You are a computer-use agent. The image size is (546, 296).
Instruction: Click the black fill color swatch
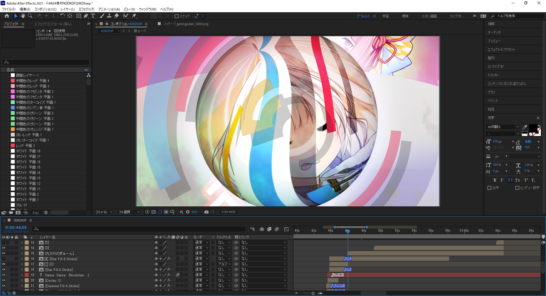coord(533,128)
